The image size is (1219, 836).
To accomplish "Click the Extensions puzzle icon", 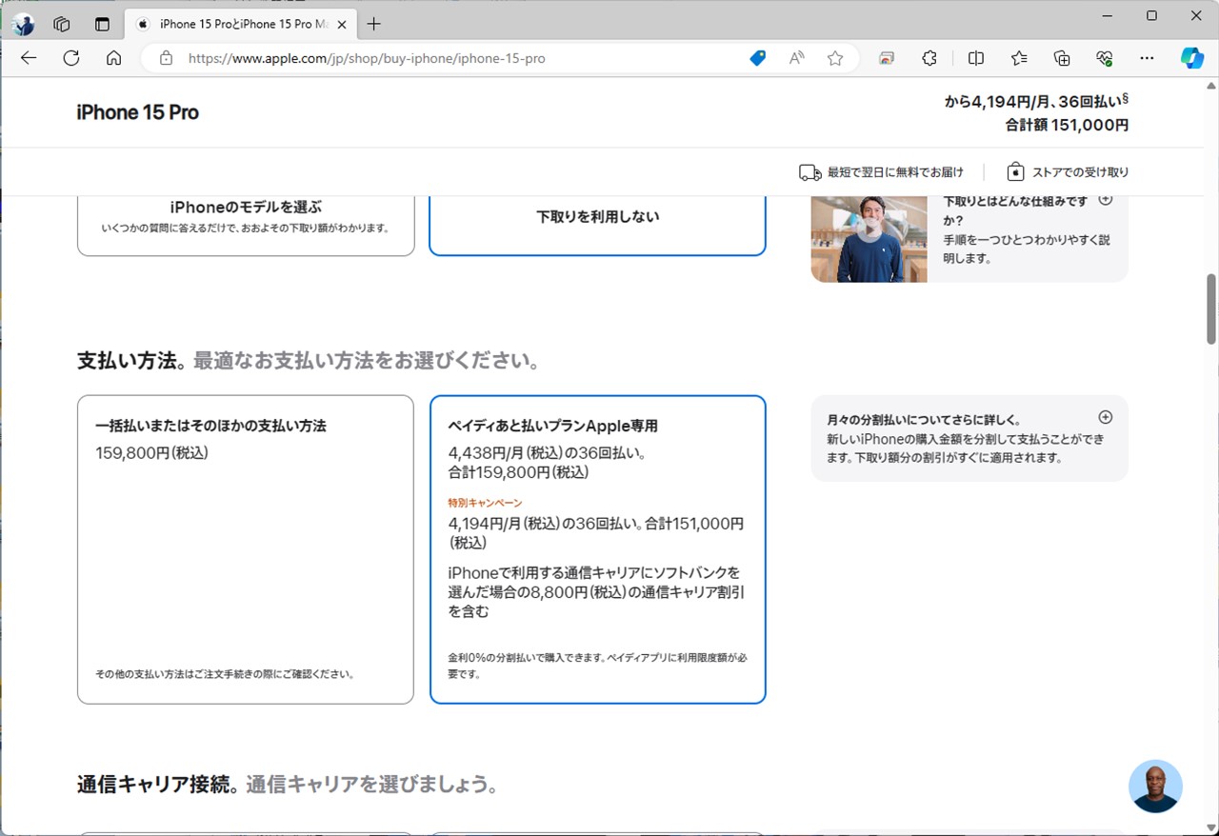I will (x=929, y=58).
